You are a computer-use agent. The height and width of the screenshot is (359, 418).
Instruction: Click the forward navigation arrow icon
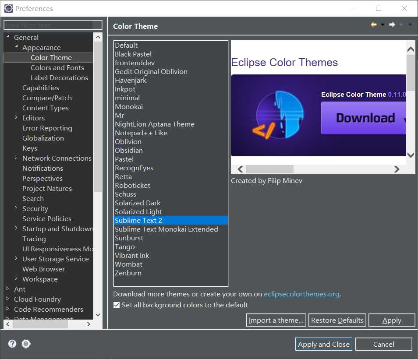click(x=392, y=25)
